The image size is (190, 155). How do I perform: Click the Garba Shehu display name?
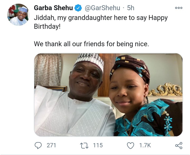[x=53, y=8]
